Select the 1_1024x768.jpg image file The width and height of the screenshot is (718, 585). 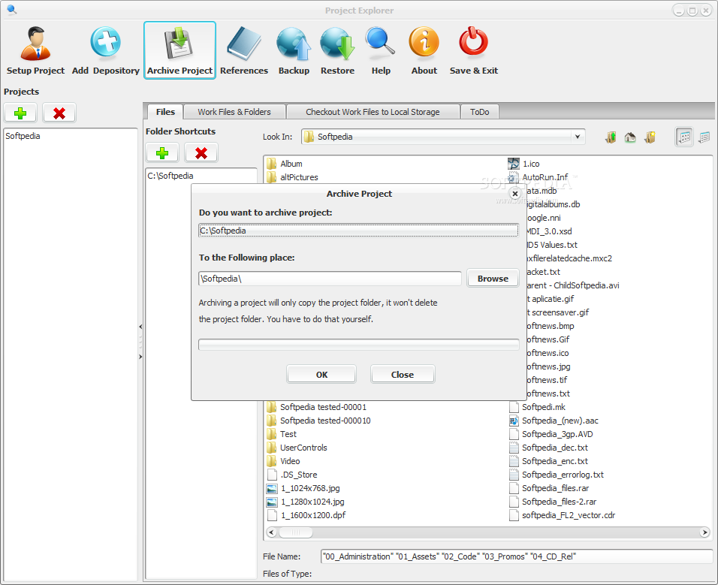point(303,488)
